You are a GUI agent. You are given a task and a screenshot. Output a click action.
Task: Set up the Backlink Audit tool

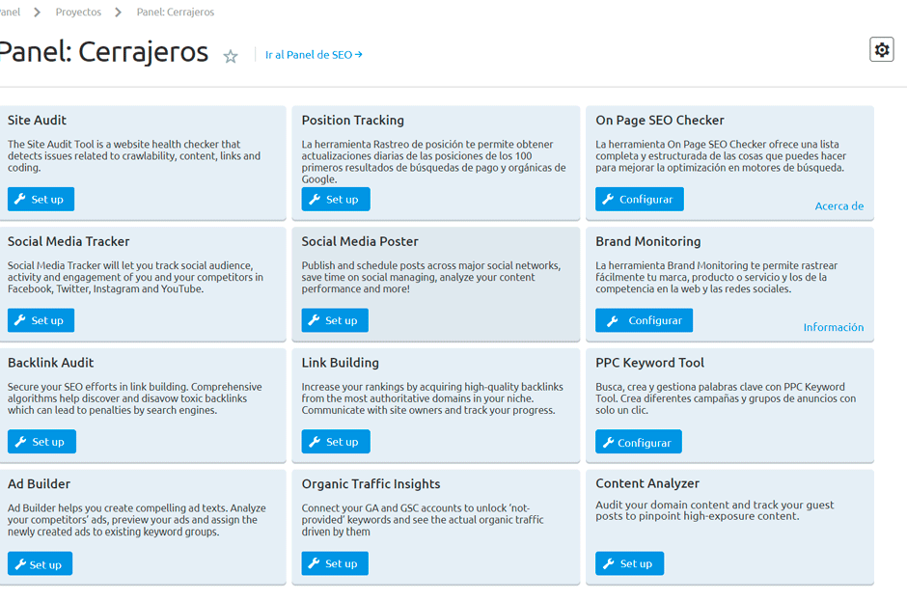click(41, 441)
